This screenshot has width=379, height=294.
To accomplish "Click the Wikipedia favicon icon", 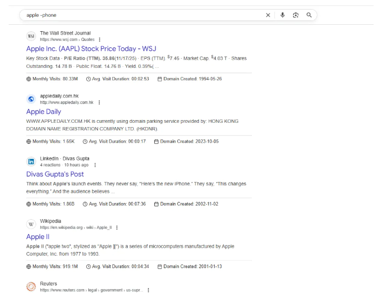I will click(x=31, y=224).
